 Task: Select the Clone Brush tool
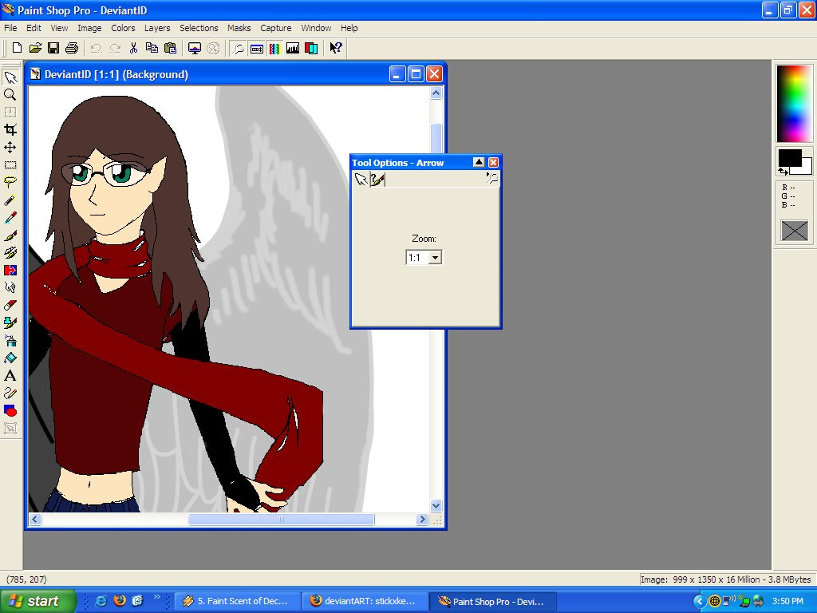tap(10, 253)
